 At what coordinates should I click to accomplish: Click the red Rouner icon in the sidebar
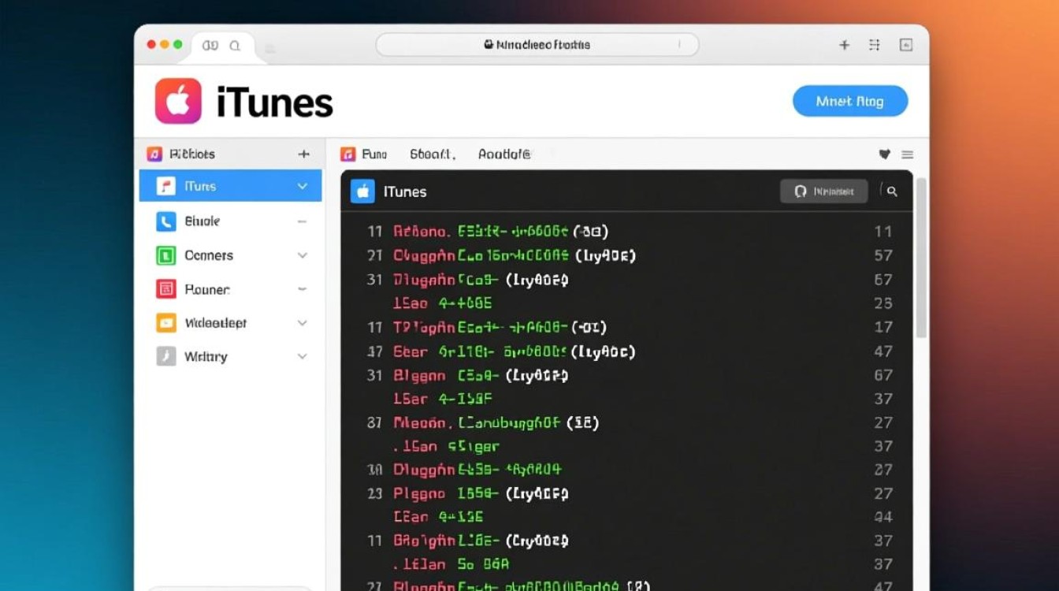pos(165,289)
